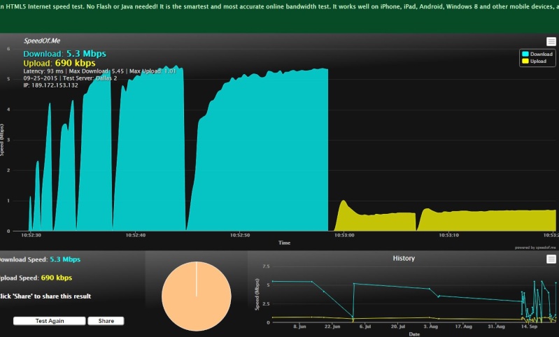Click the '6. Jul' date label in History
This screenshot has width=559, height=337.
(x=365, y=327)
